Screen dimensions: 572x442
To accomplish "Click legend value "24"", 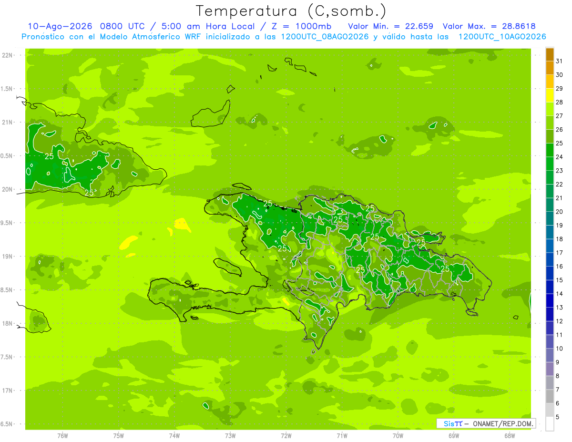I will point(559,157).
